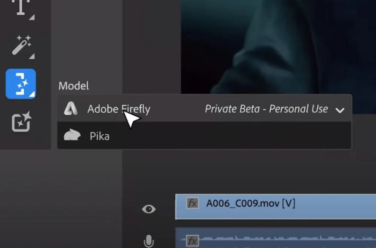The width and height of the screenshot is (376, 248).
Task: Collapse the Model dropdown using the chevron
Action: tap(339, 110)
